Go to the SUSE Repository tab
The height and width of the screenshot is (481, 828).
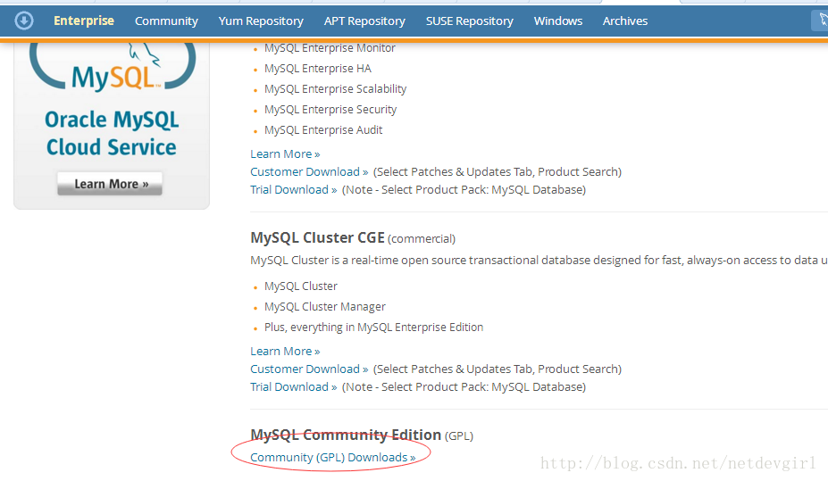click(470, 21)
